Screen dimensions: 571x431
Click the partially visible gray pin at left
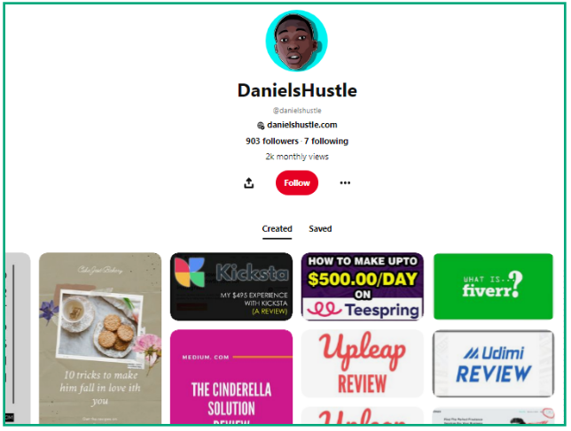(18, 338)
